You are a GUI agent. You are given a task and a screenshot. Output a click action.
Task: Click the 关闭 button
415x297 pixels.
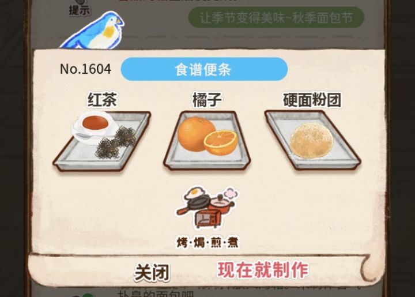[x=152, y=273]
